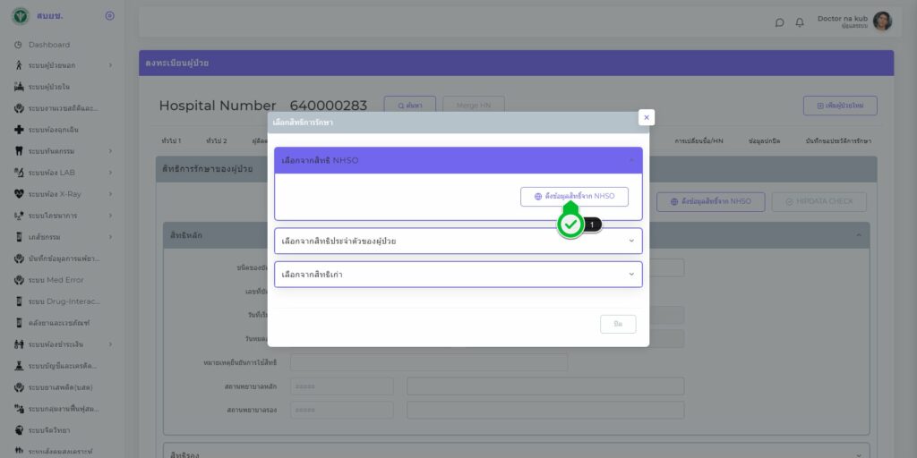Switch to the change name/HN tab
This screenshot has height=458, width=917.
(x=698, y=141)
